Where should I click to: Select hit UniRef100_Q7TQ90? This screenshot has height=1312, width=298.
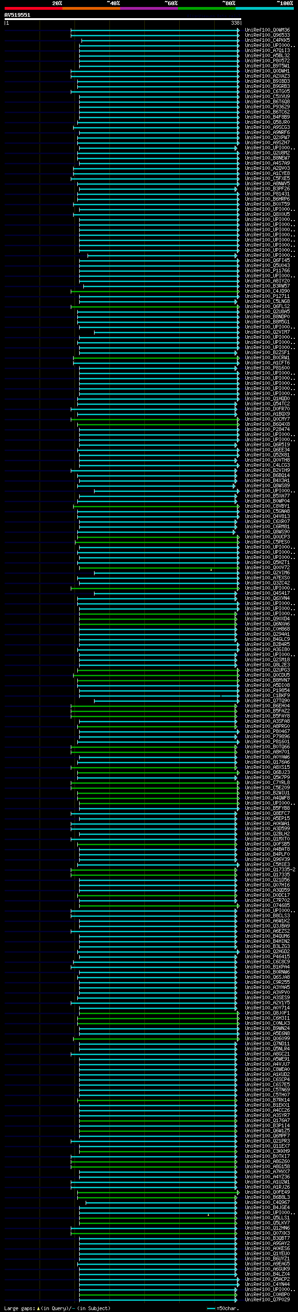point(267,701)
